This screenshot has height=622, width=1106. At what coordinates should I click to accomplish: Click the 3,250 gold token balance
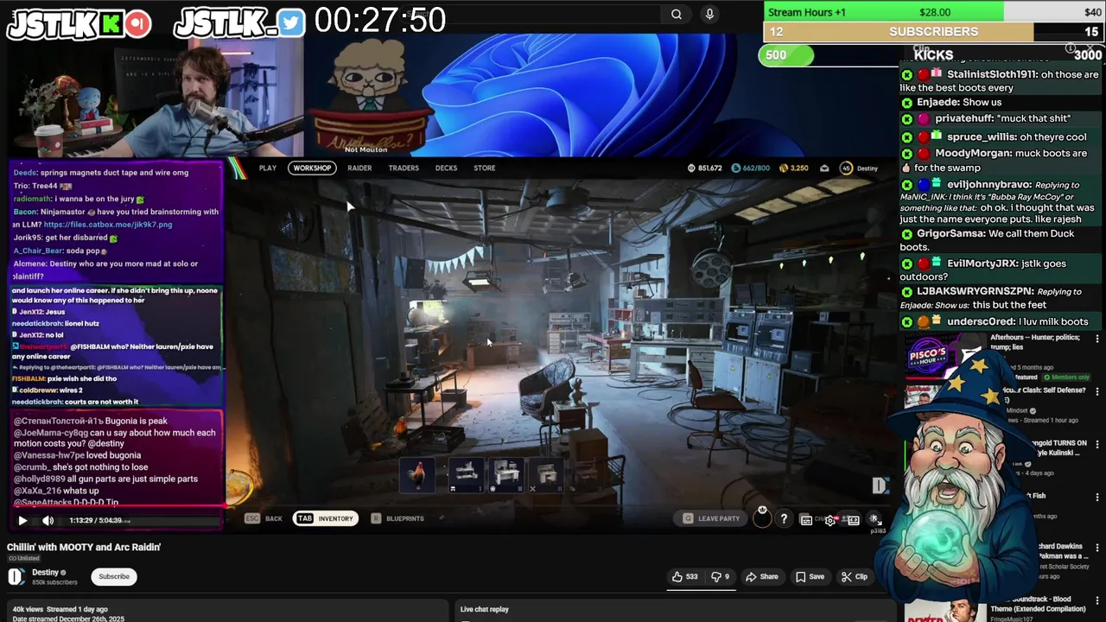pos(794,168)
